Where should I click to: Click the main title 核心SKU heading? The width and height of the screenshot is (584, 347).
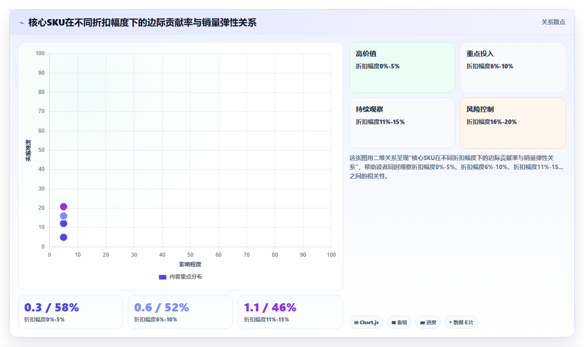[142, 22]
